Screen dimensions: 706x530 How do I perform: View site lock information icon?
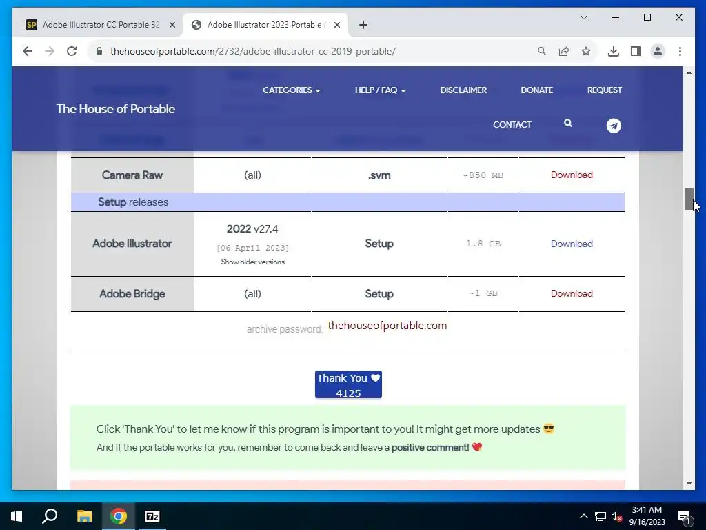click(99, 51)
